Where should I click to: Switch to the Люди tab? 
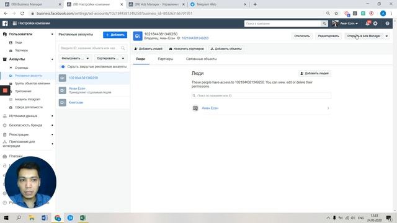[141, 59]
